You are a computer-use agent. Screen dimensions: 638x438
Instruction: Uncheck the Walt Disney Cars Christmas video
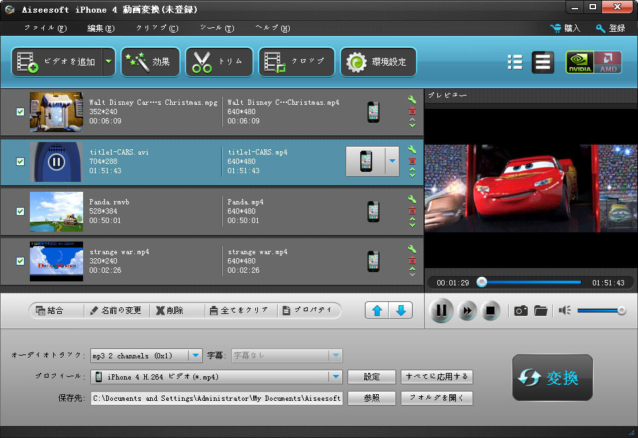pos(20,111)
